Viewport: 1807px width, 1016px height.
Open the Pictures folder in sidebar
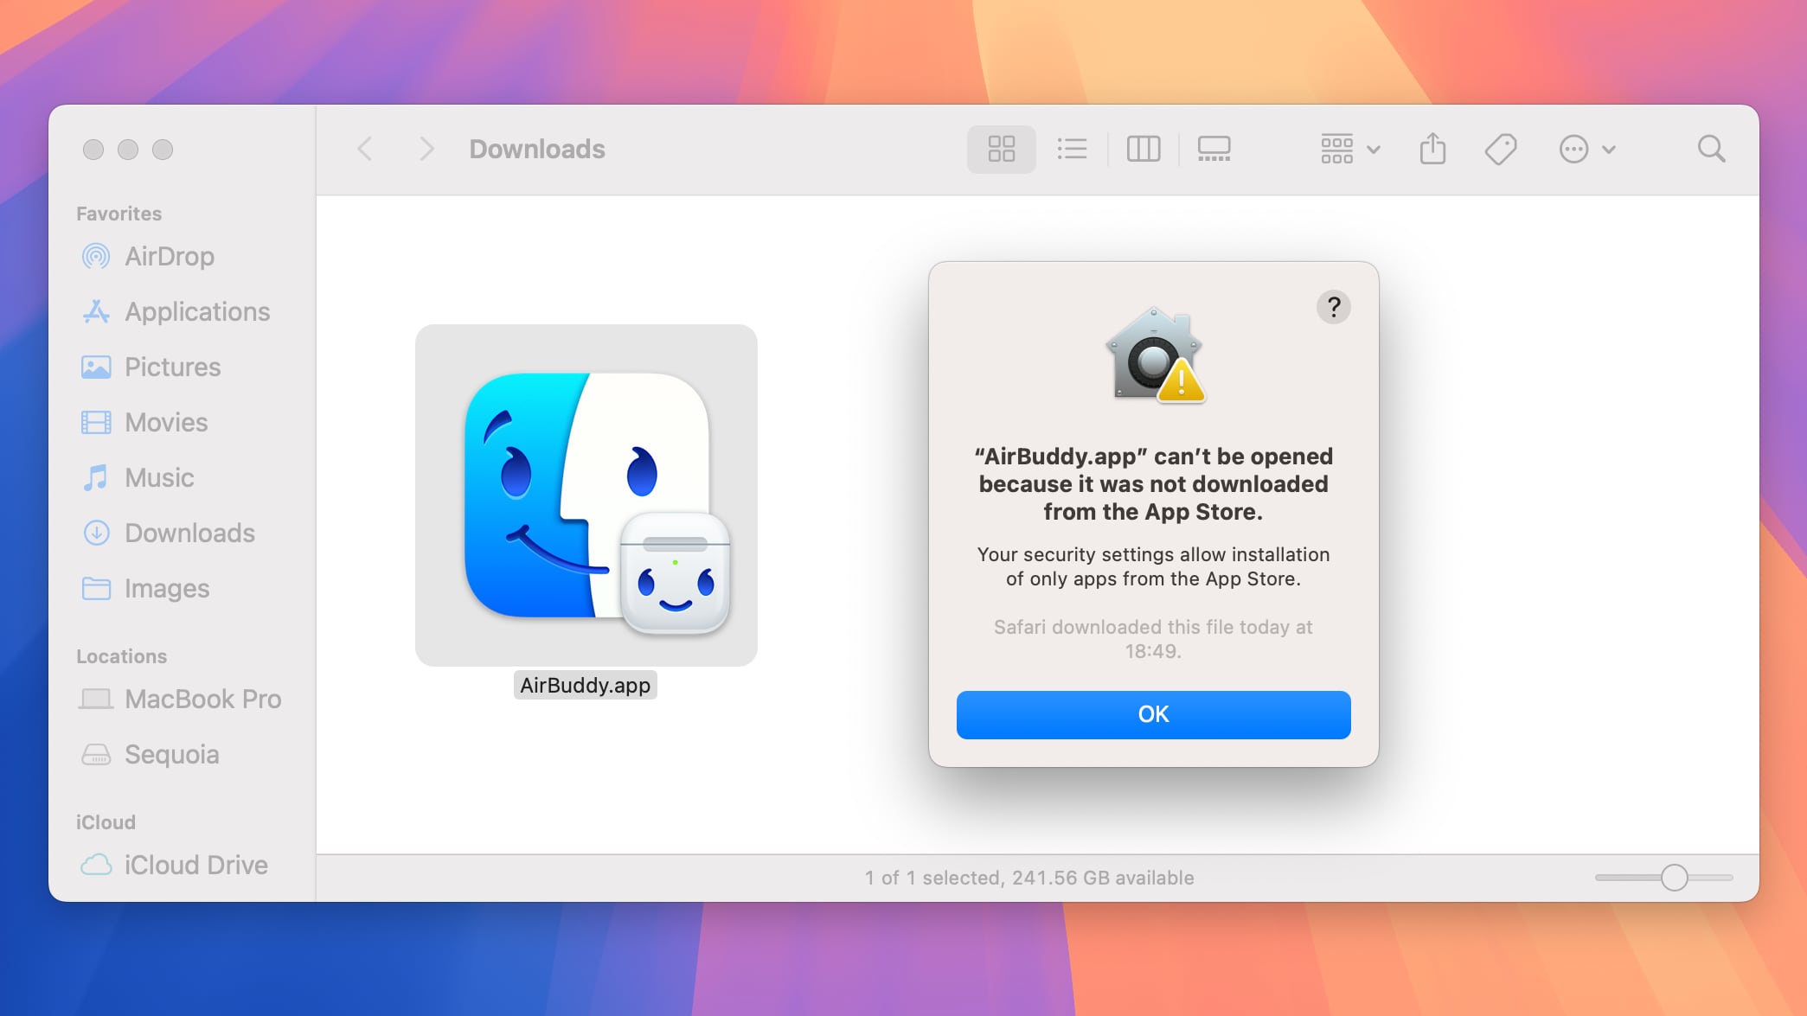(x=173, y=367)
